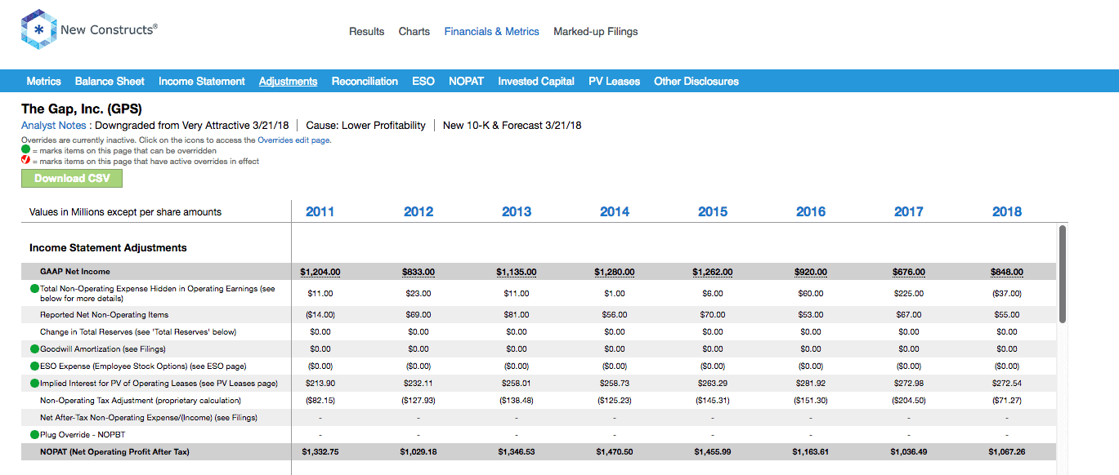Switch to the Balance Sheet tab

(110, 81)
